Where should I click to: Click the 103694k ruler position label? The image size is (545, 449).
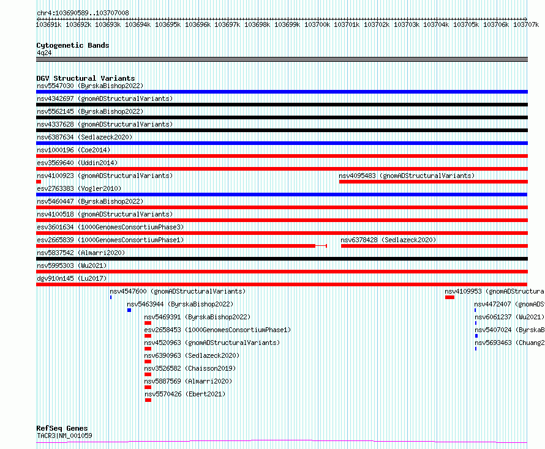pos(138,24)
